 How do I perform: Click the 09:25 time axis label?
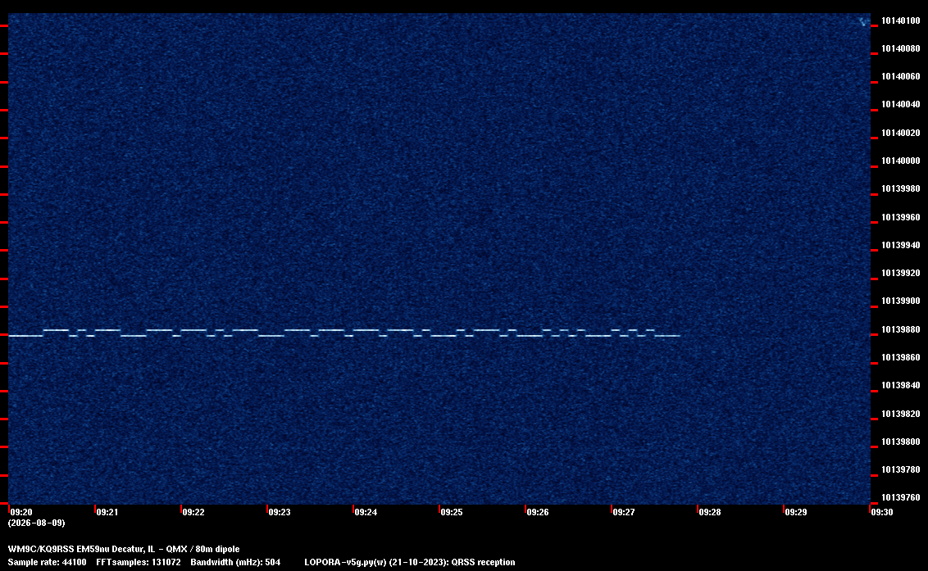click(452, 512)
